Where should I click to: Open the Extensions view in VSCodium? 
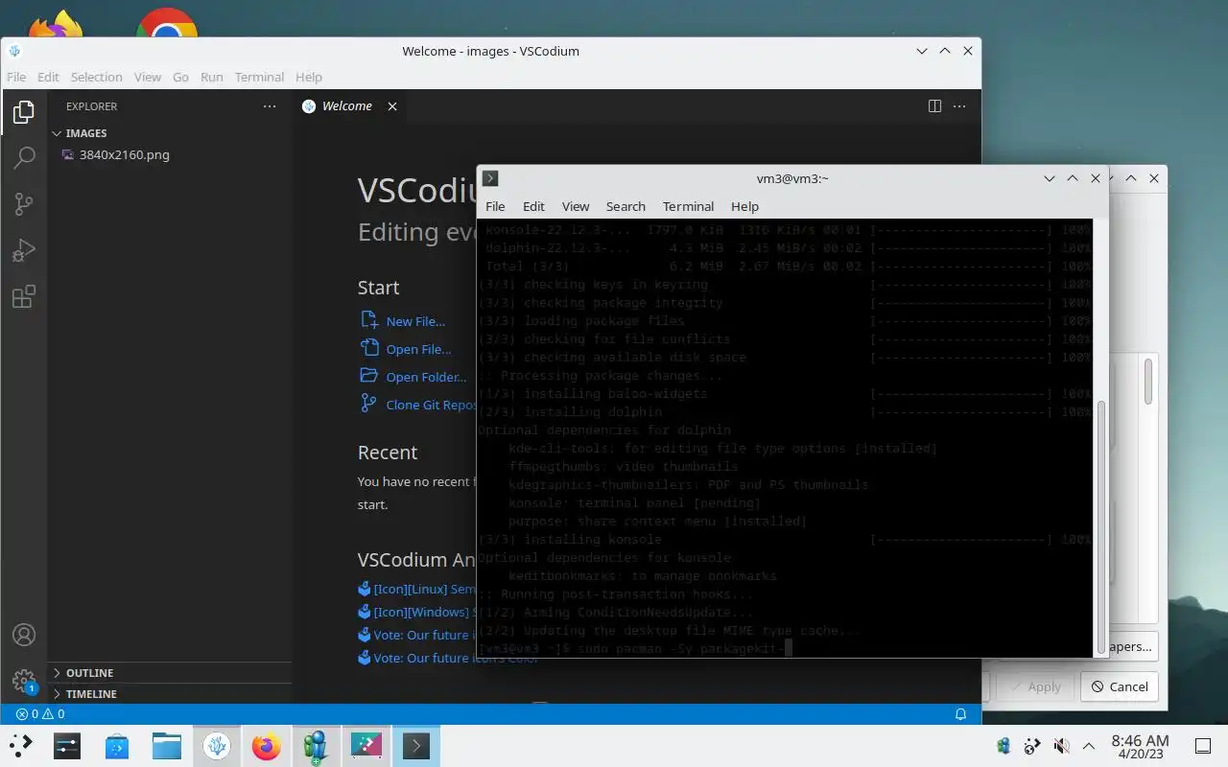pyautogui.click(x=24, y=296)
